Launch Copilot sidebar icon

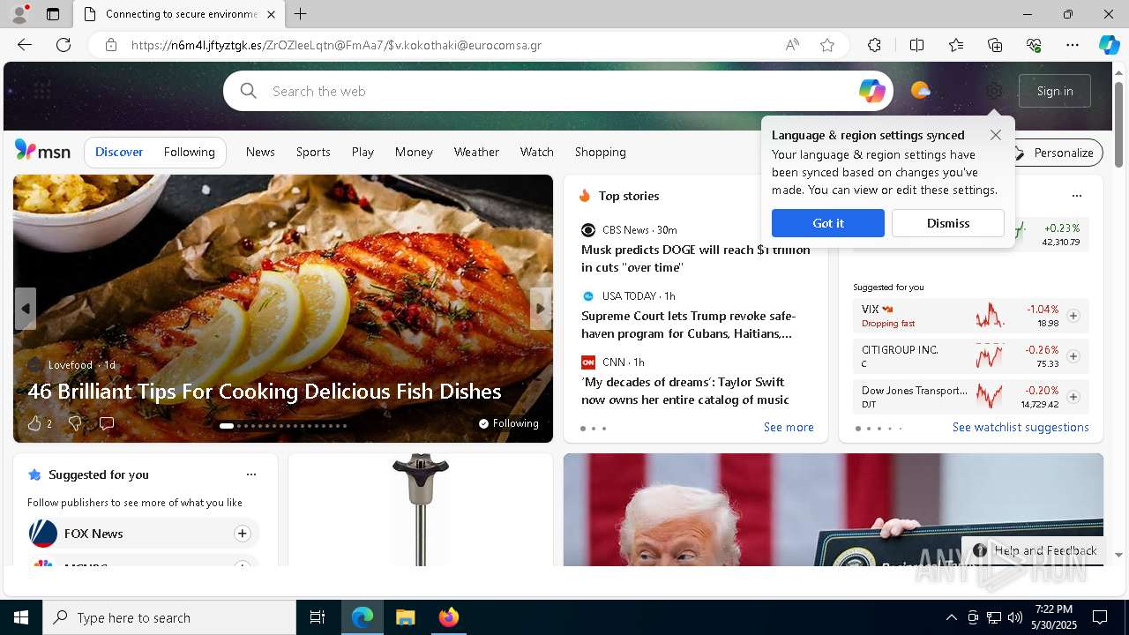(x=1109, y=45)
